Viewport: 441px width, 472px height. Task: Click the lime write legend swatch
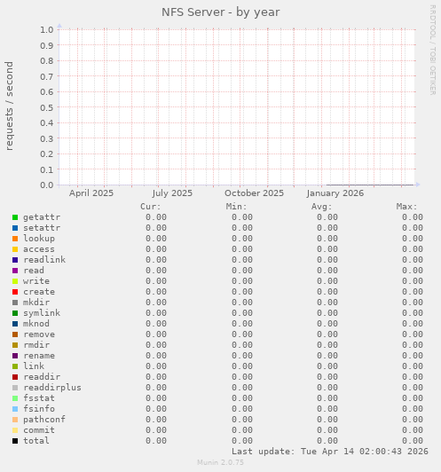click(x=15, y=281)
